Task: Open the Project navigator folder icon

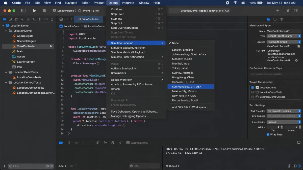Action: point(4,19)
